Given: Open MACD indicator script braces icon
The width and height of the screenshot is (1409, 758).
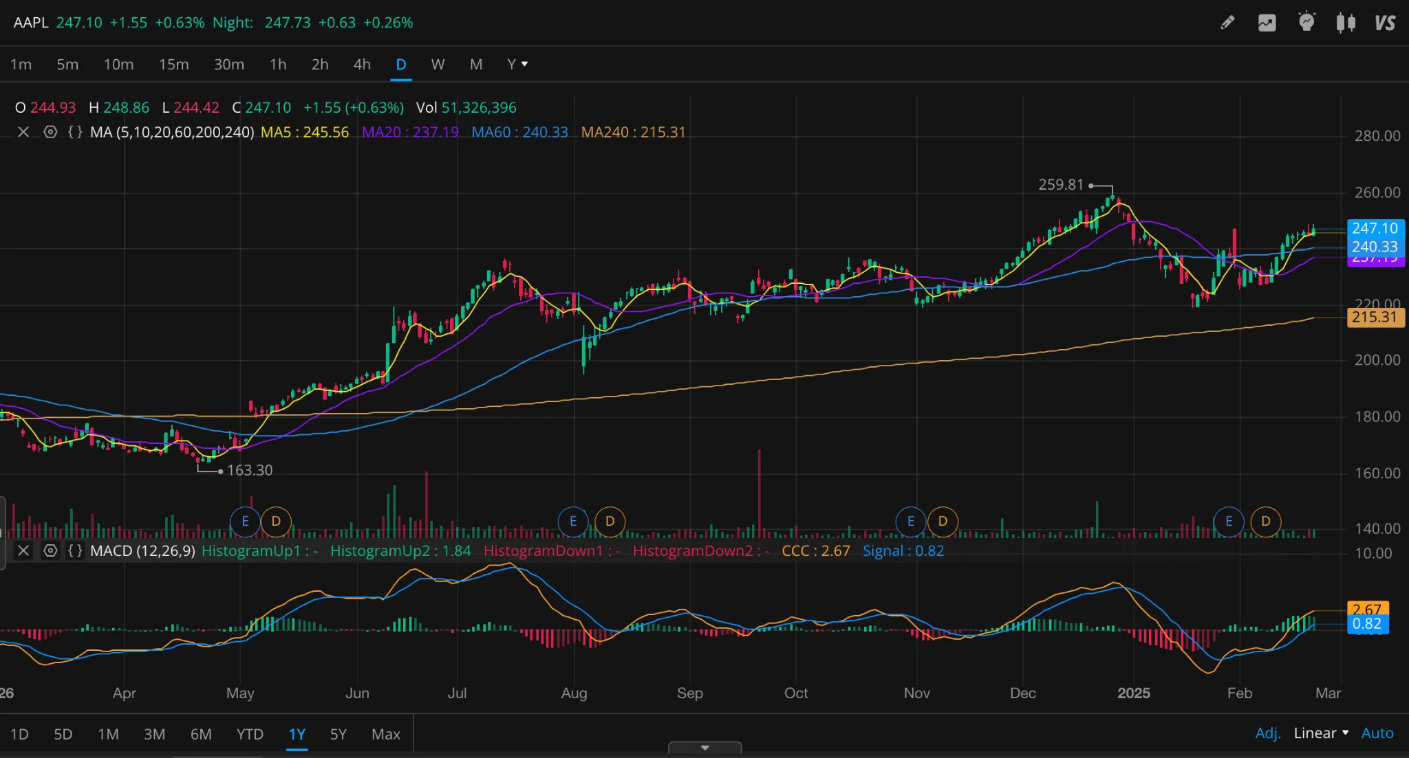Looking at the screenshot, I should tap(75, 550).
